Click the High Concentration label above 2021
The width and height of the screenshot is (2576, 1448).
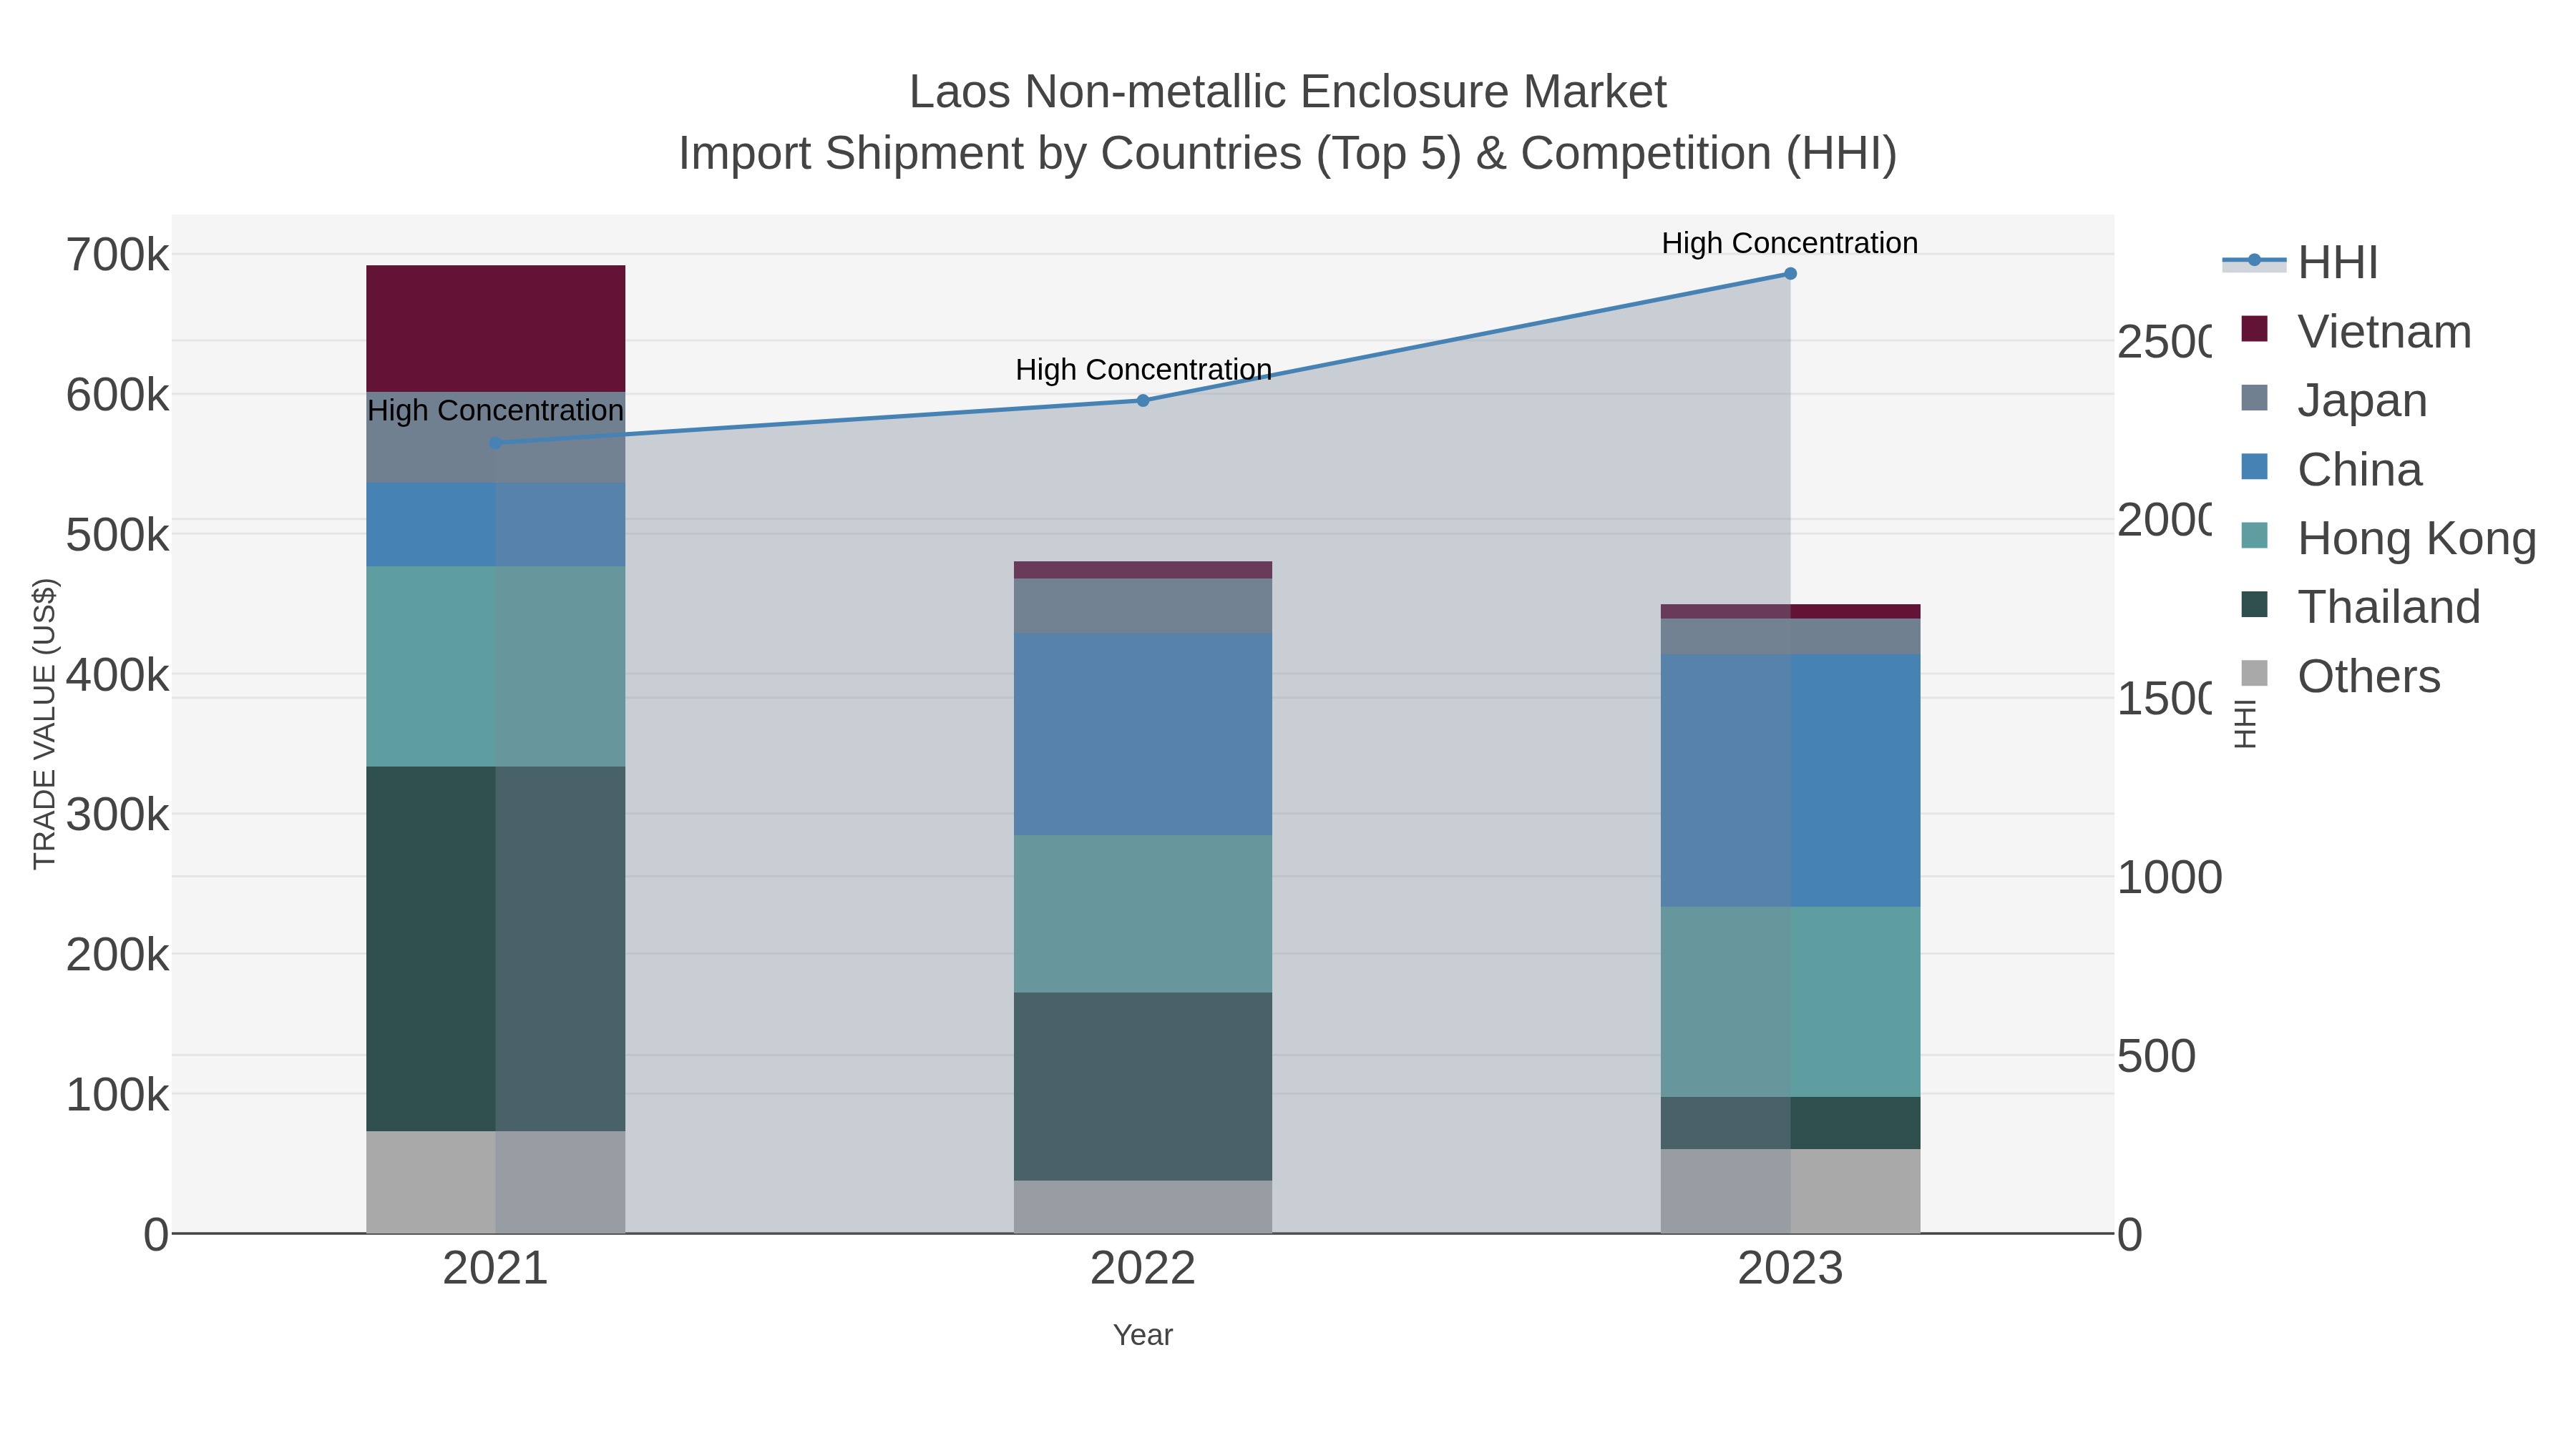495,410
